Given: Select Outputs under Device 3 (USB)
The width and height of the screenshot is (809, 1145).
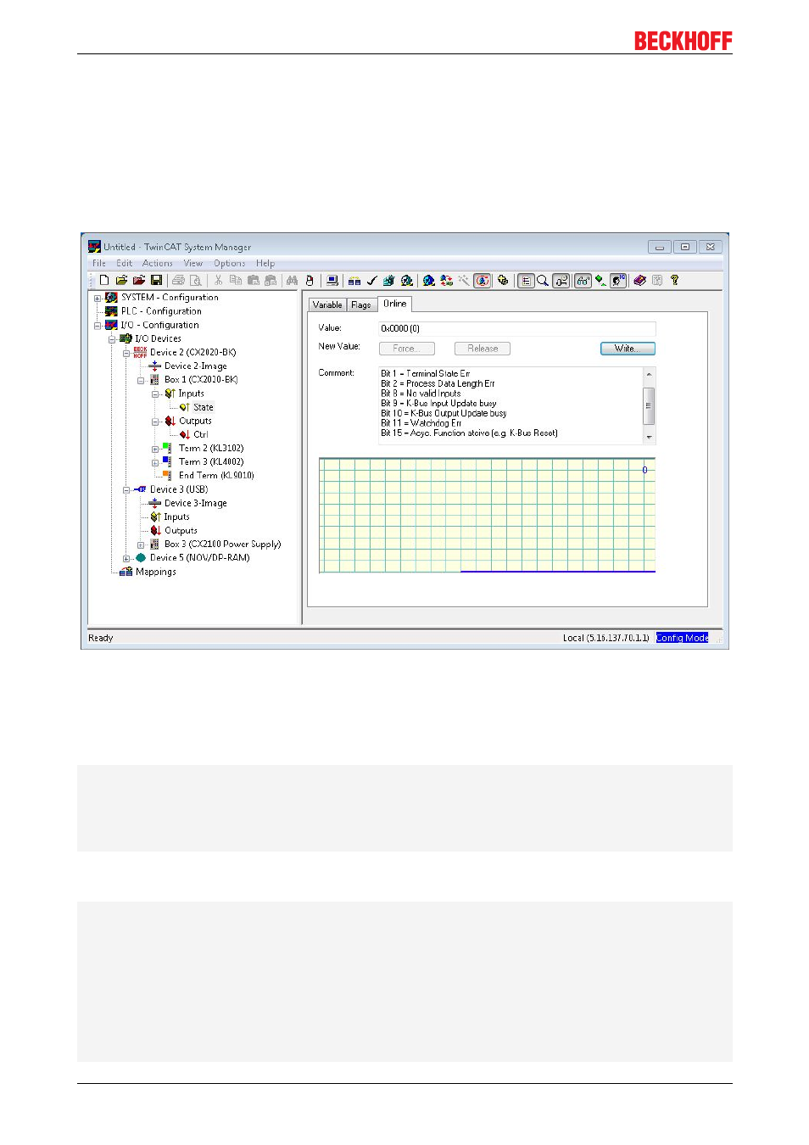Looking at the screenshot, I should coord(181,530).
